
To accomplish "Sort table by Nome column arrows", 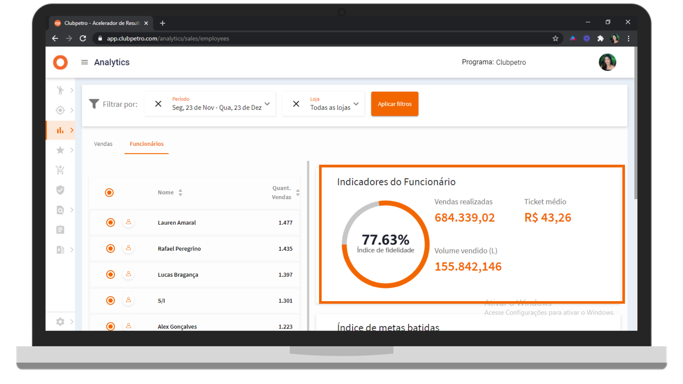I will [180, 192].
